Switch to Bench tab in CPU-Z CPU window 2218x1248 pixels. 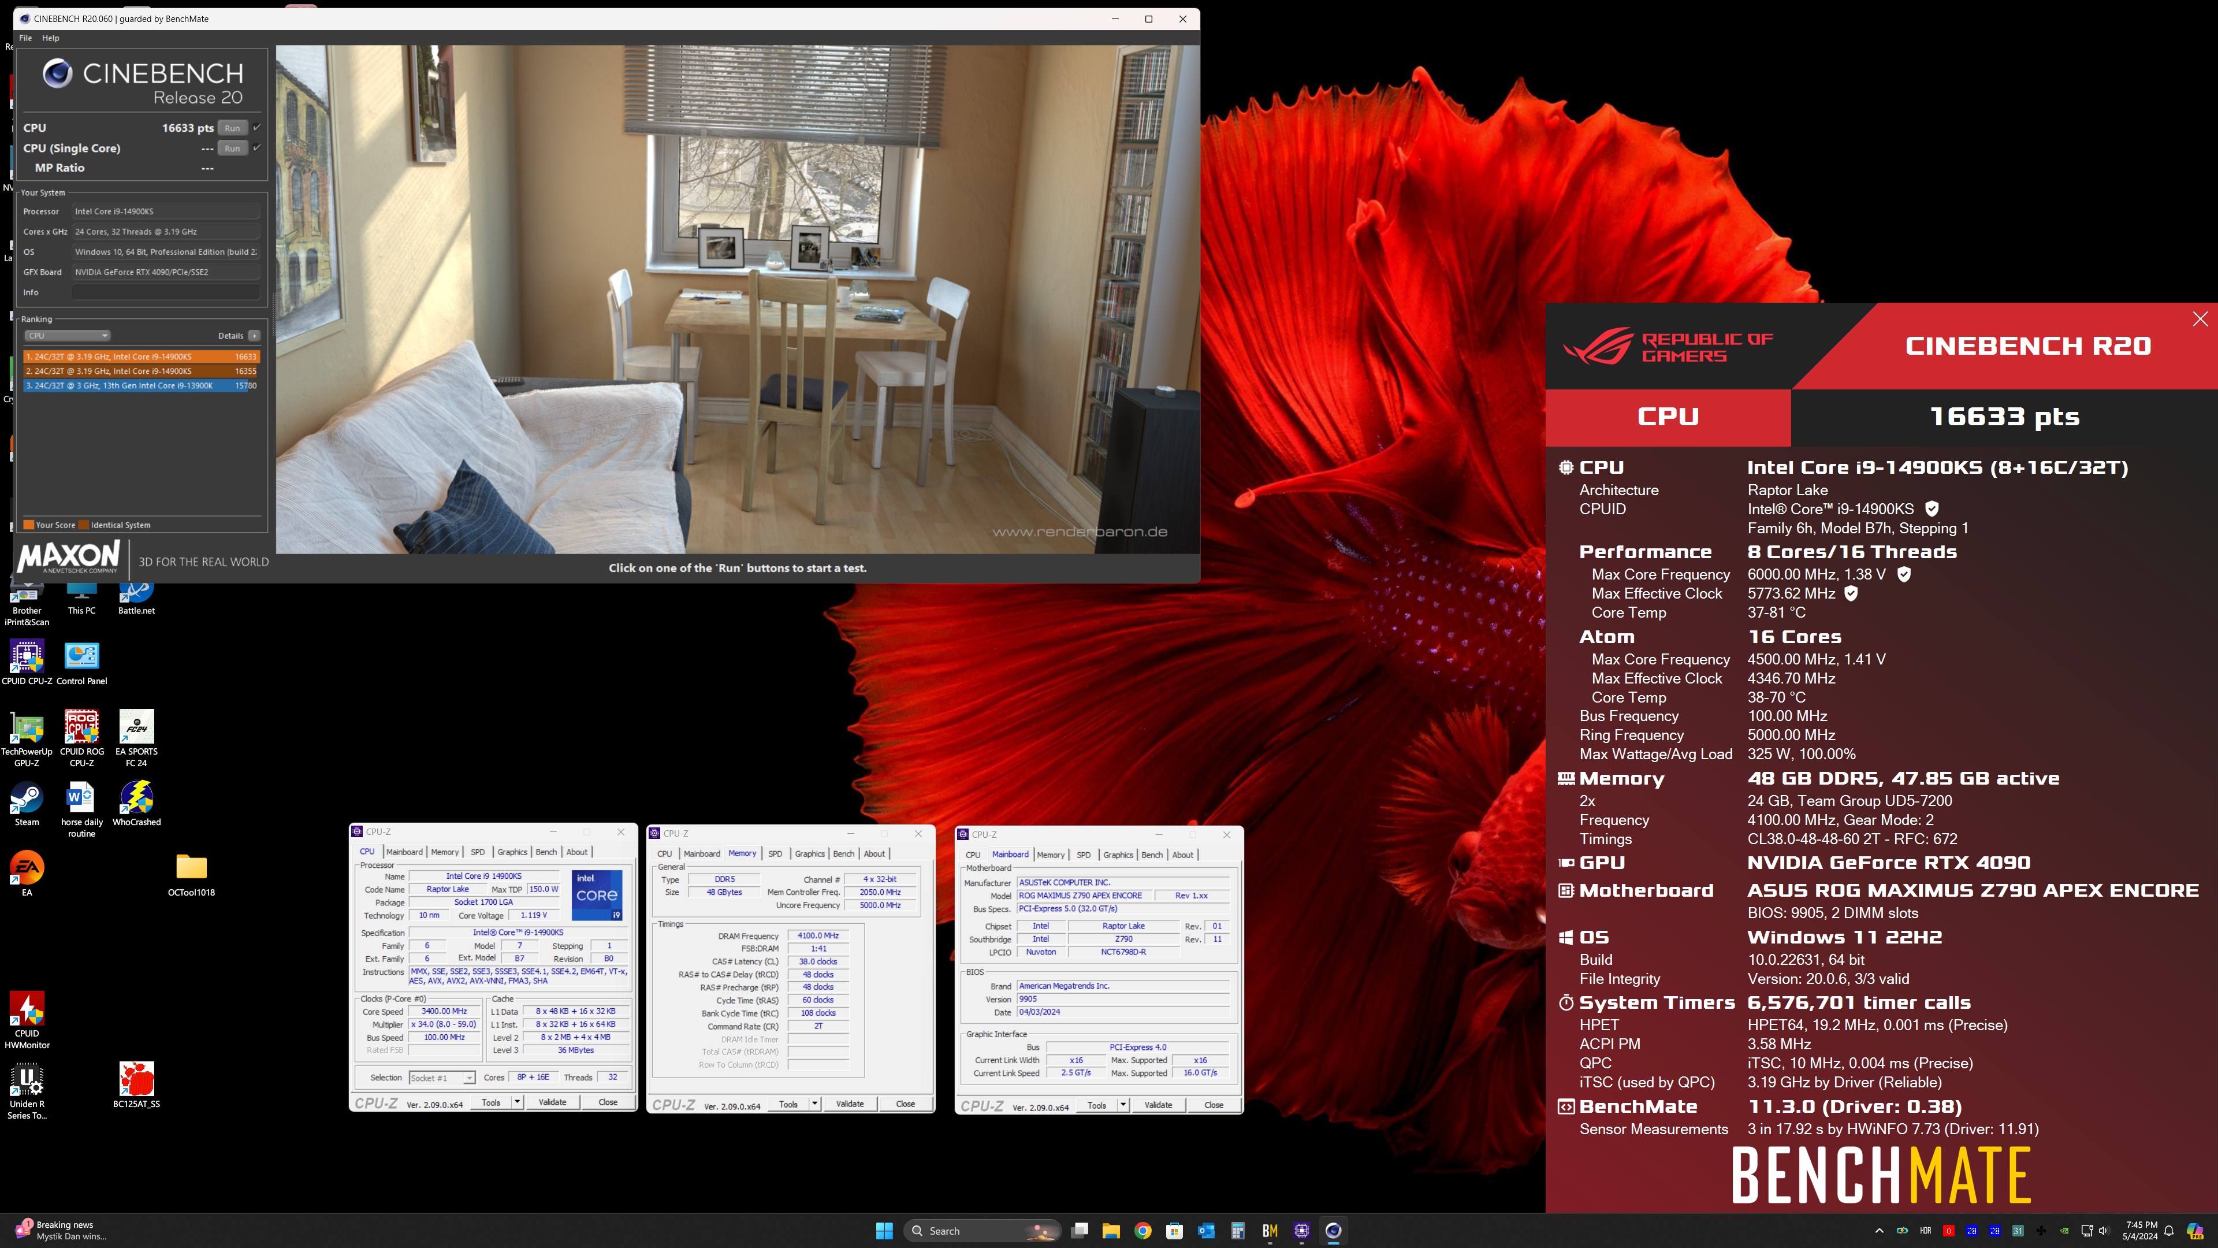pyautogui.click(x=546, y=852)
